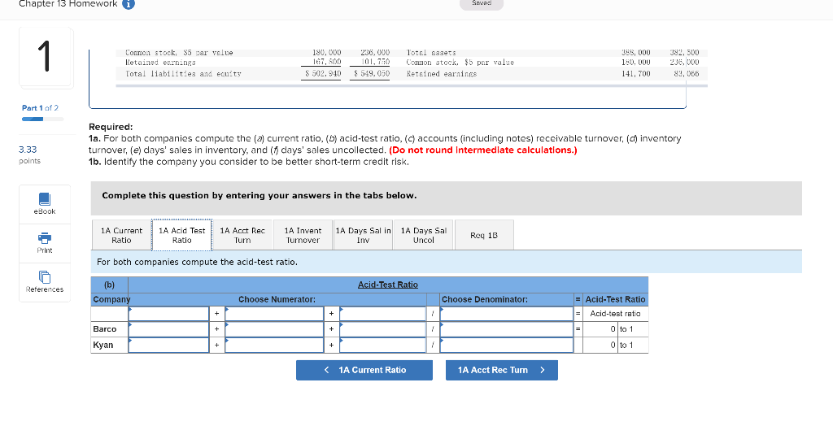Click Barco third numerator input field
This screenshot has width=833, height=439.
click(x=382, y=329)
